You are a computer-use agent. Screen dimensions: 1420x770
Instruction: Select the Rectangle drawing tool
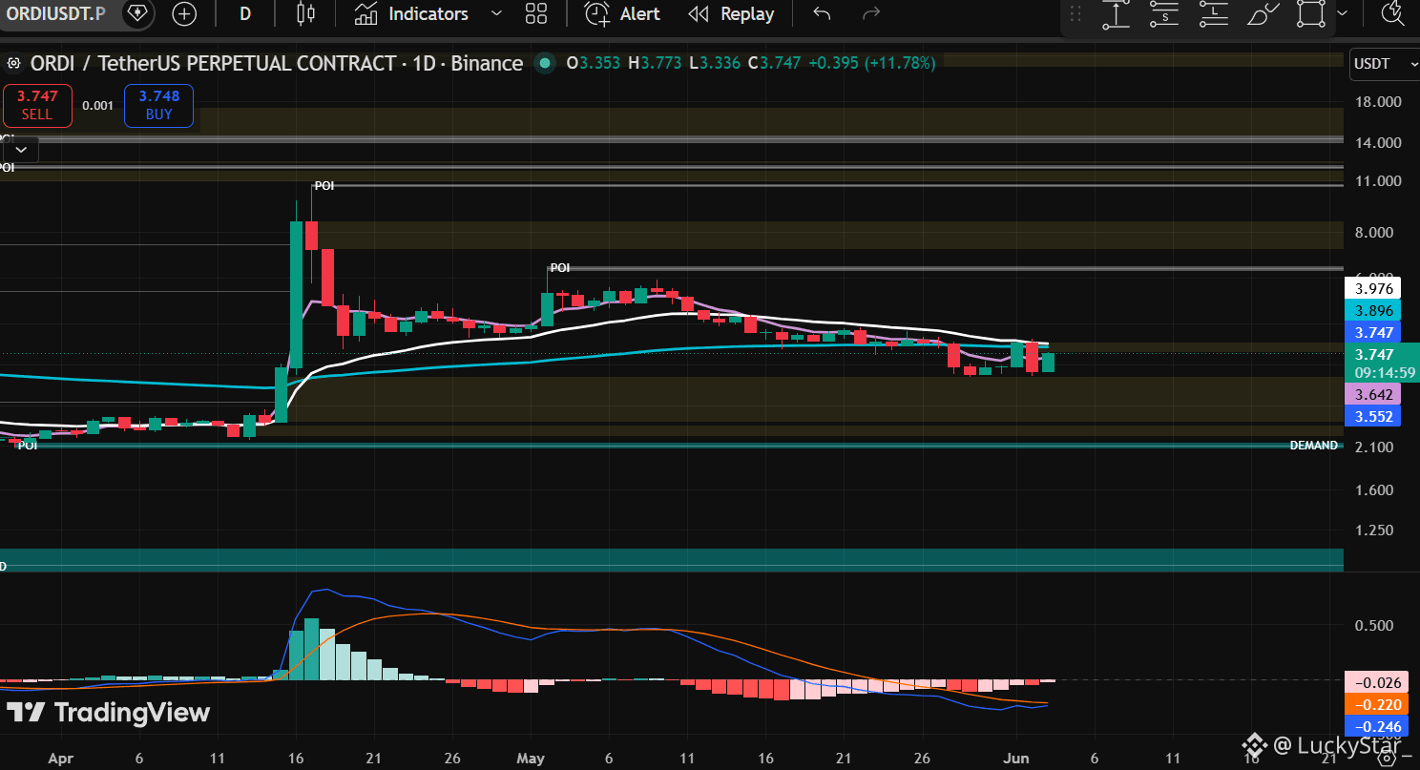tap(1311, 13)
